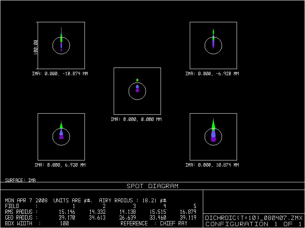Click the RMS radius value 15.146
Screen dimensions: 305x228
coord(67,212)
